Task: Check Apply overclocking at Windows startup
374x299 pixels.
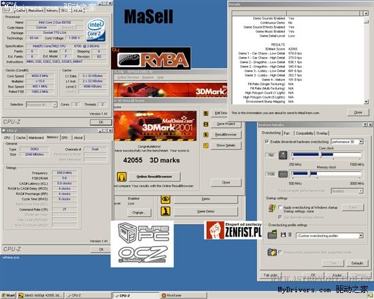Action: click(280, 207)
